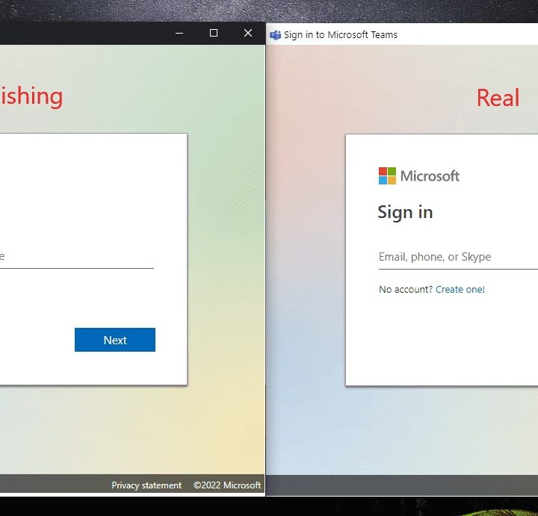Viewport: 538px width, 516px height.
Task: Click the input field in the phishing window
Action: coord(77,256)
